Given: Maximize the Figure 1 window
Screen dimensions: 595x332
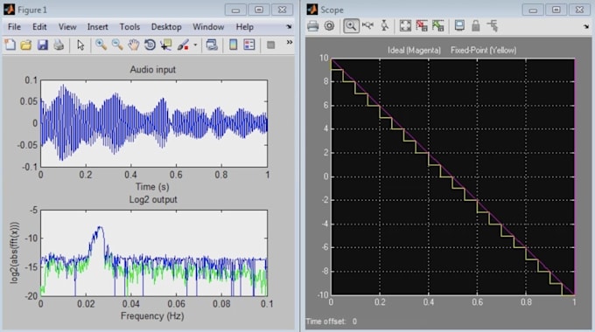Looking at the screenshot, I should (259, 10).
